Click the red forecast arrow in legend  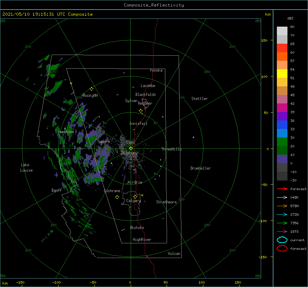coord(282,189)
